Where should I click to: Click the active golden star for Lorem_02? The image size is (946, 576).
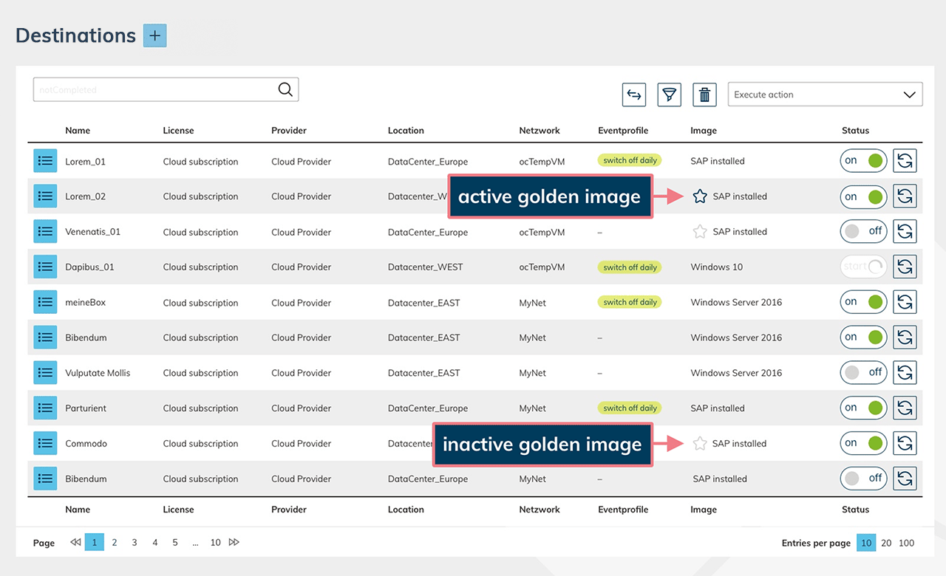(699, 196)
